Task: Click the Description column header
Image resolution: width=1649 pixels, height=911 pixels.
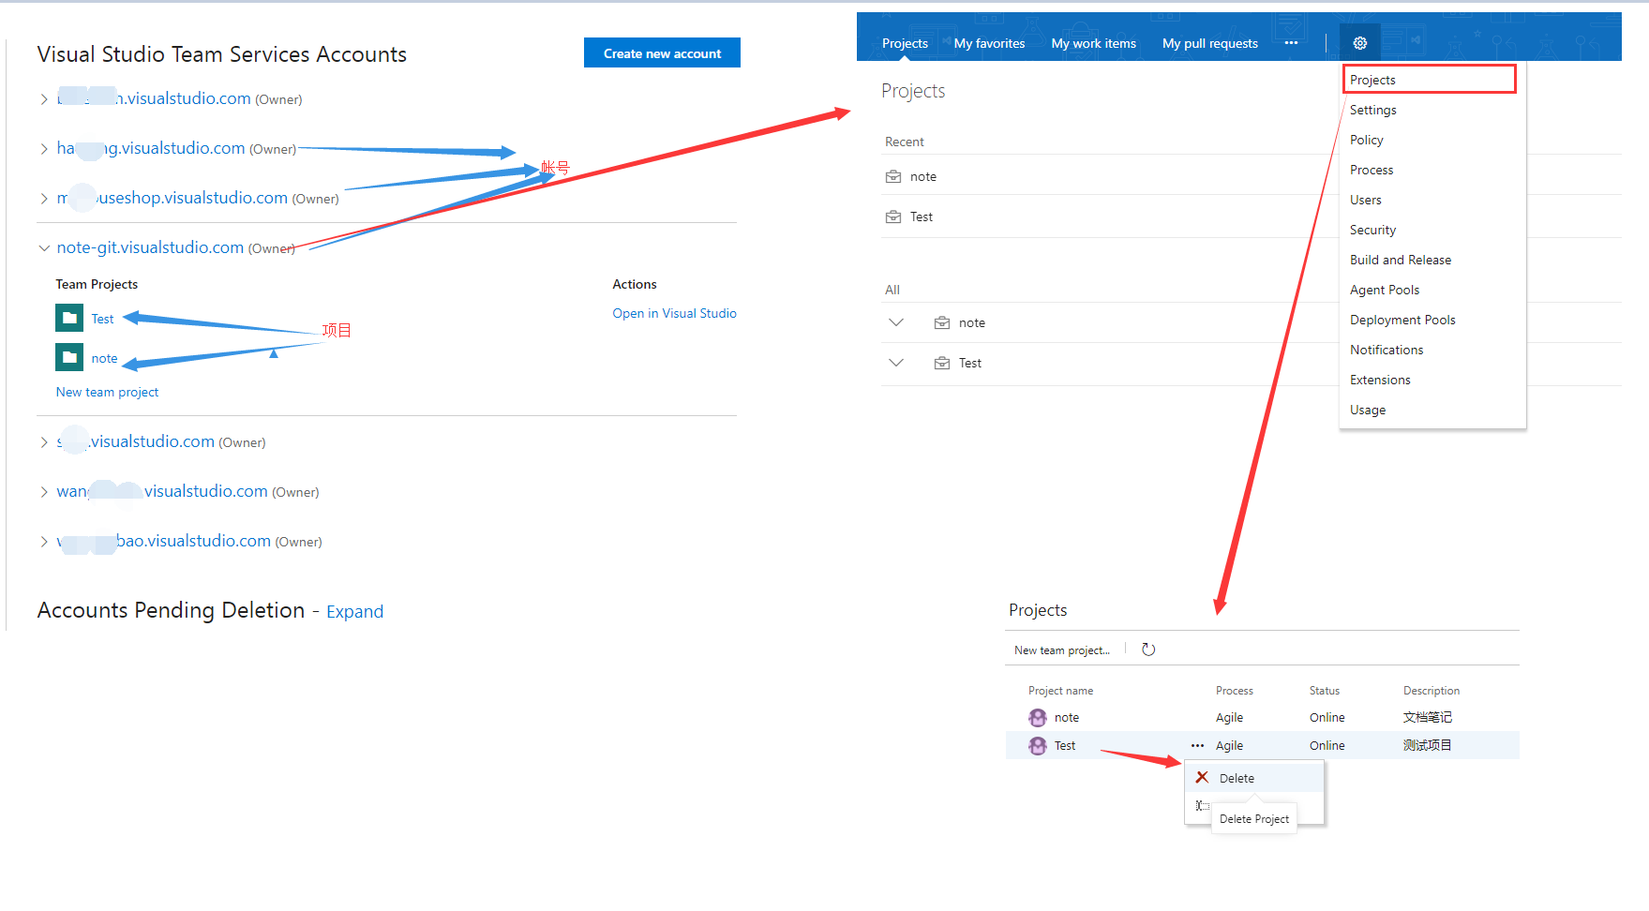Action: tap(1431, 691)
